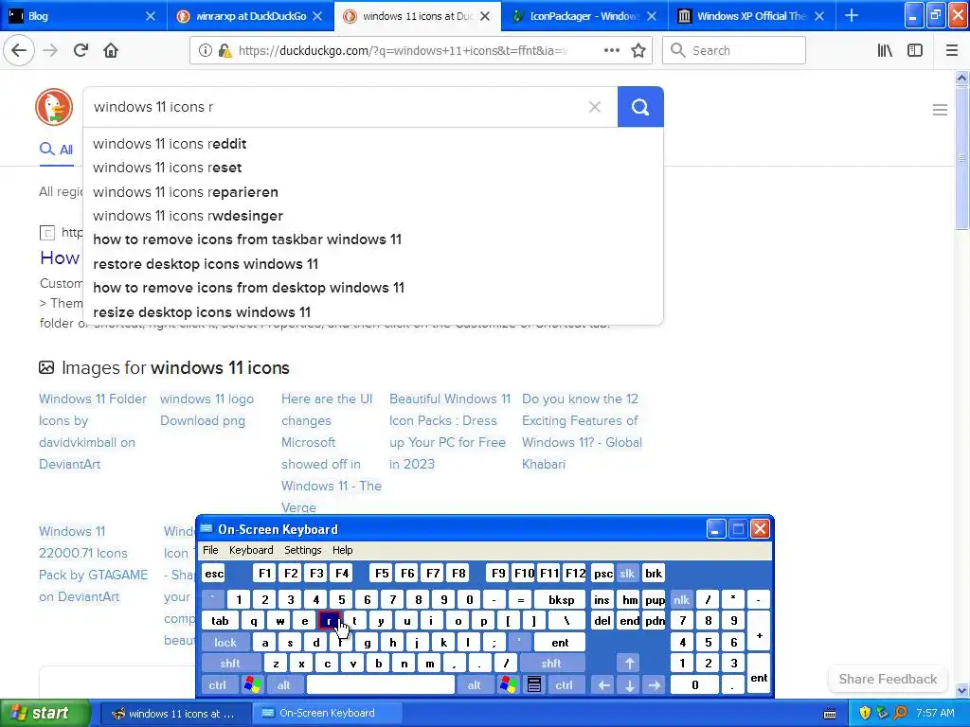Click the page scrollbar down arrow
970x727 pixels.
(961, 690)
